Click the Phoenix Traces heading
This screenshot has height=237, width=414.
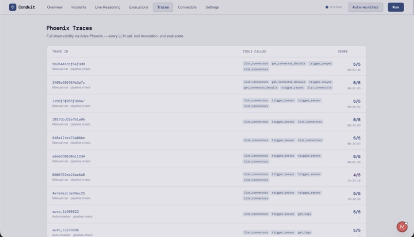69,28
